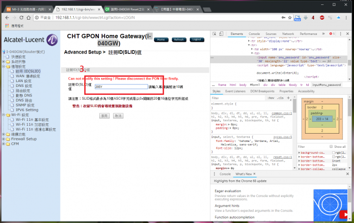
Task: Click the browser address bar URL
Action: tap(95, 18)
